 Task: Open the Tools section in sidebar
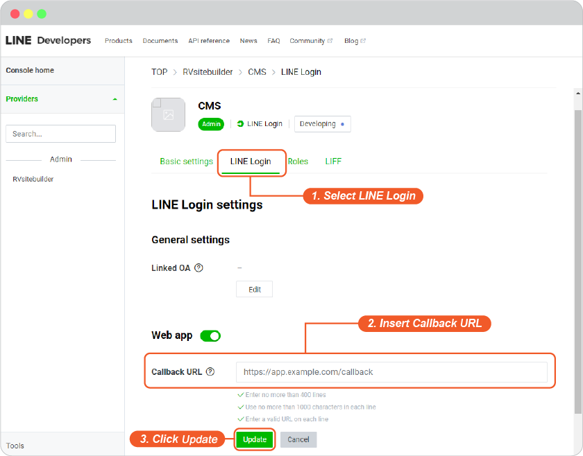pos(15,446)
